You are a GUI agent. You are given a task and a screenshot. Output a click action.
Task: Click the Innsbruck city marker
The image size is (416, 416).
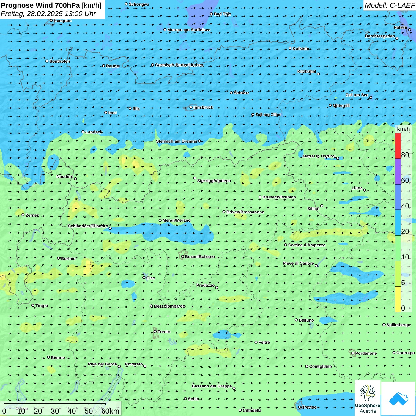pos(191,107)
